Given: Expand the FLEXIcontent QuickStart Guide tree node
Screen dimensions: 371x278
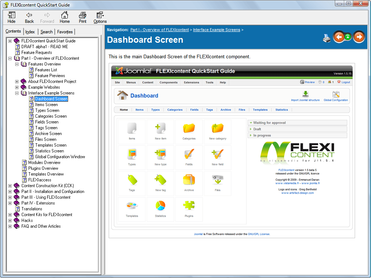Looking at the screenshot, I should [10, 41].
